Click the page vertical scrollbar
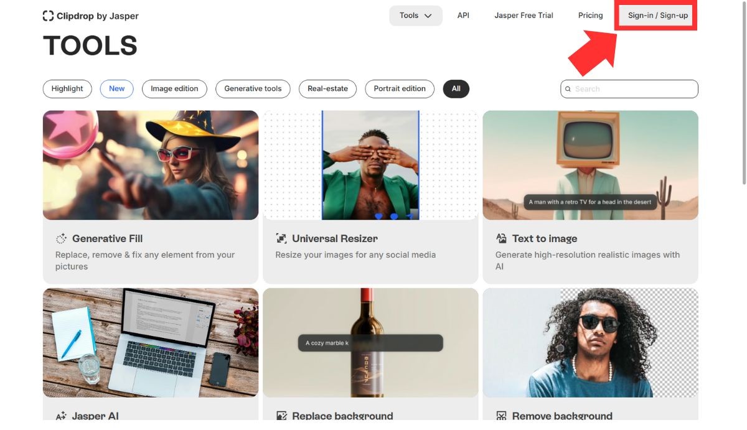Viewport: 747px width, 430px height. 744,93
